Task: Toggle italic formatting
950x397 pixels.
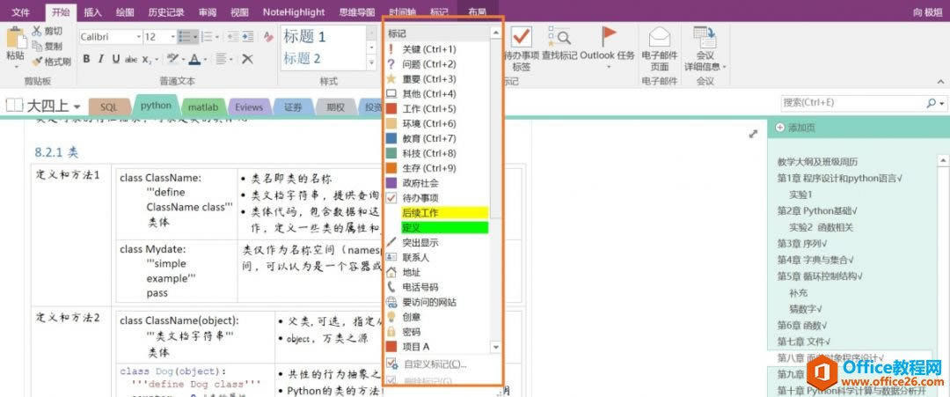Action: click(100, 59)
